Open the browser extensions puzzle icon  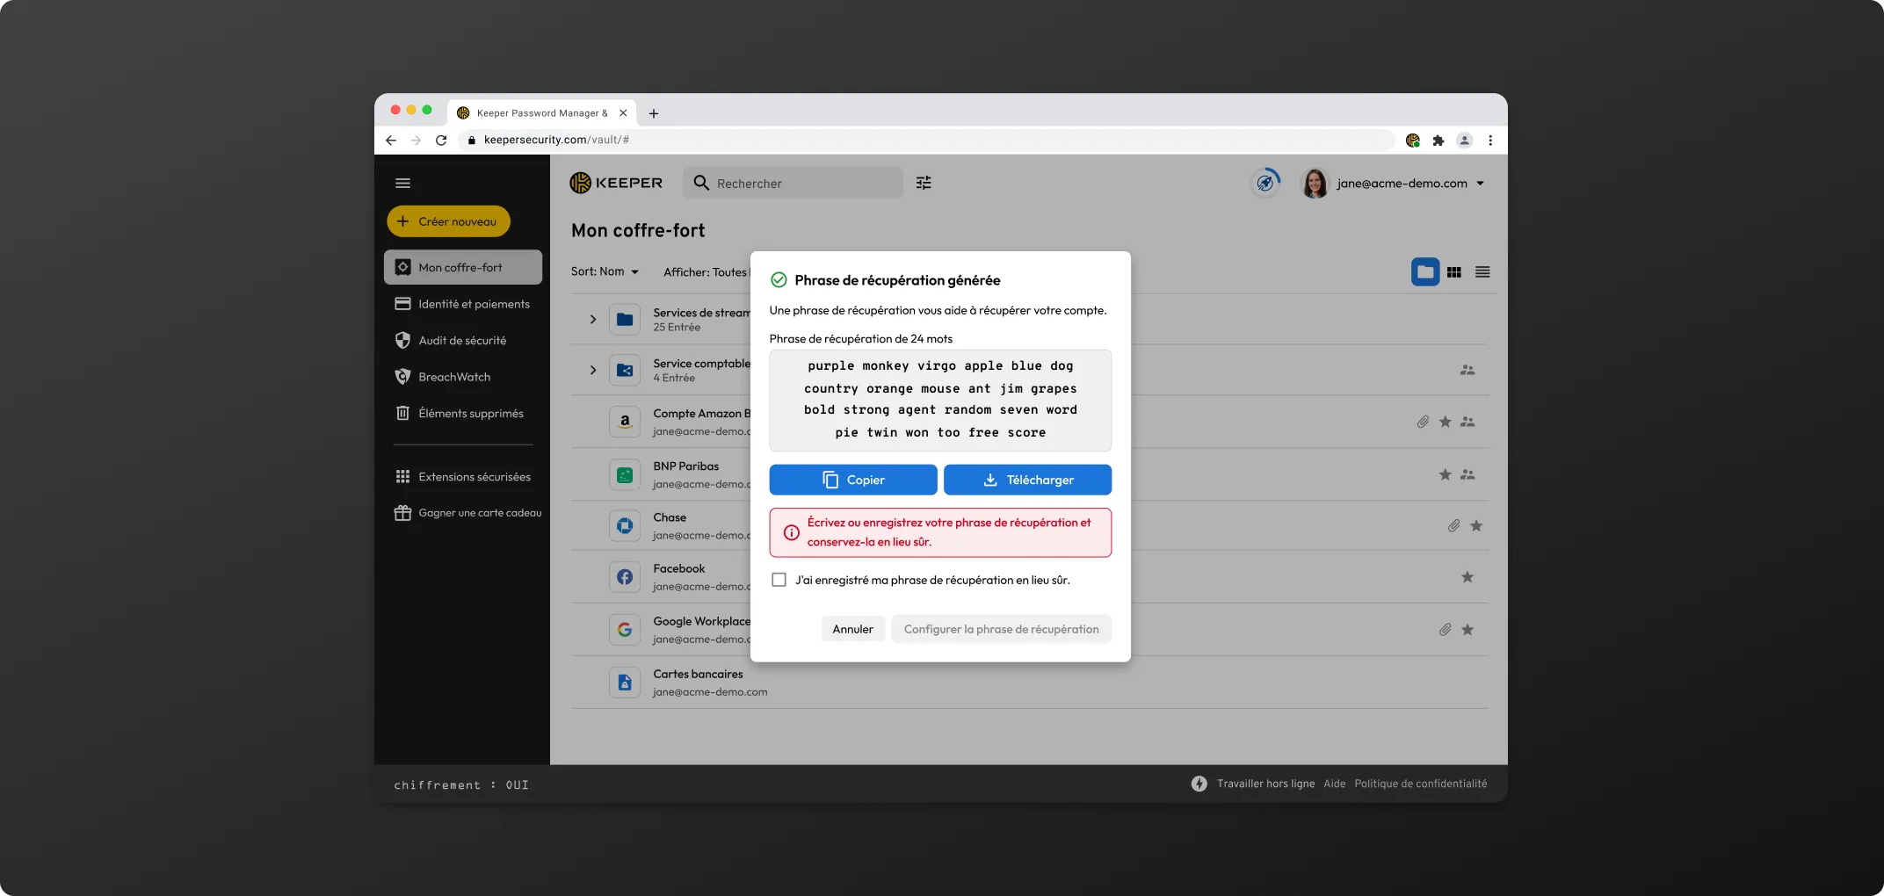[x=1438, y=140]
